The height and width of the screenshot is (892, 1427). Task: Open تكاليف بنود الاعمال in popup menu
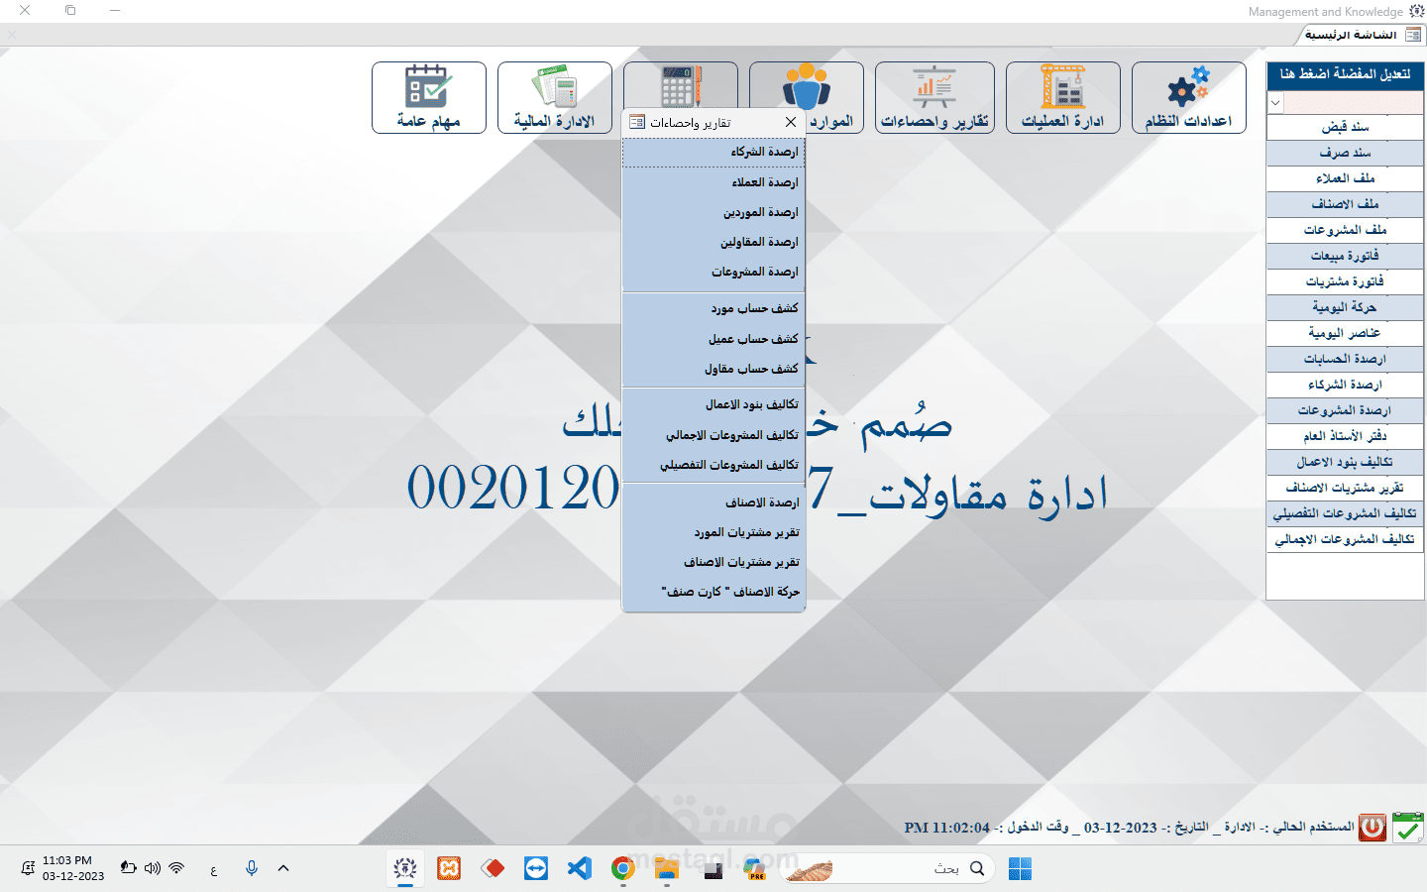[713, 404]
